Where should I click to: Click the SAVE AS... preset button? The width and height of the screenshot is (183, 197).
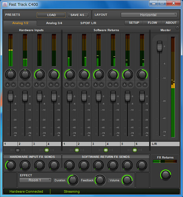point(78,15)
